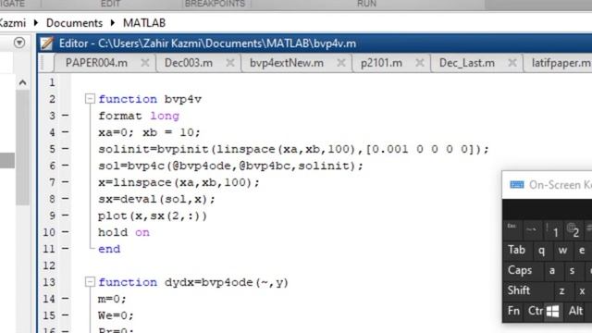
Task: Switch to the PAPER004.m tab
Action: pyautogui.click(x=96, y=63)
